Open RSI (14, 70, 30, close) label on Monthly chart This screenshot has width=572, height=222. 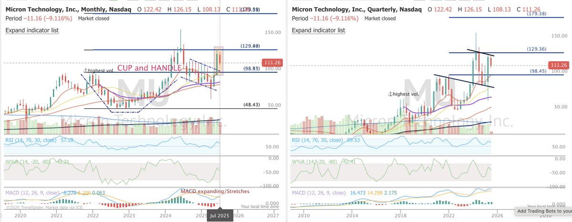(33, 141)
